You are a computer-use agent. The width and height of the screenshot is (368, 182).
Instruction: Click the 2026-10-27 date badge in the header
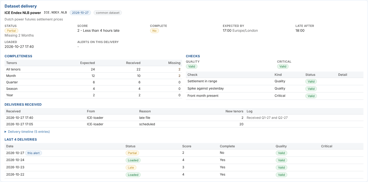[x=80, y=13]
